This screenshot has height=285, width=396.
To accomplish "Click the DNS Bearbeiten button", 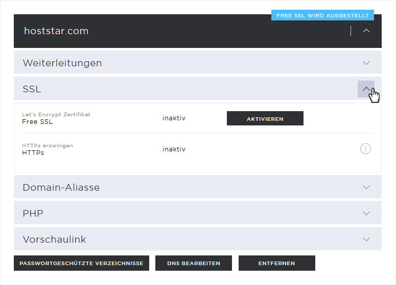I will (194, 263).
